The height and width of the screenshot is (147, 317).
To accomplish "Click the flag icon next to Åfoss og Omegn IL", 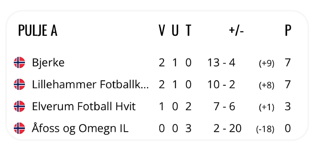I will pos(19,128).
